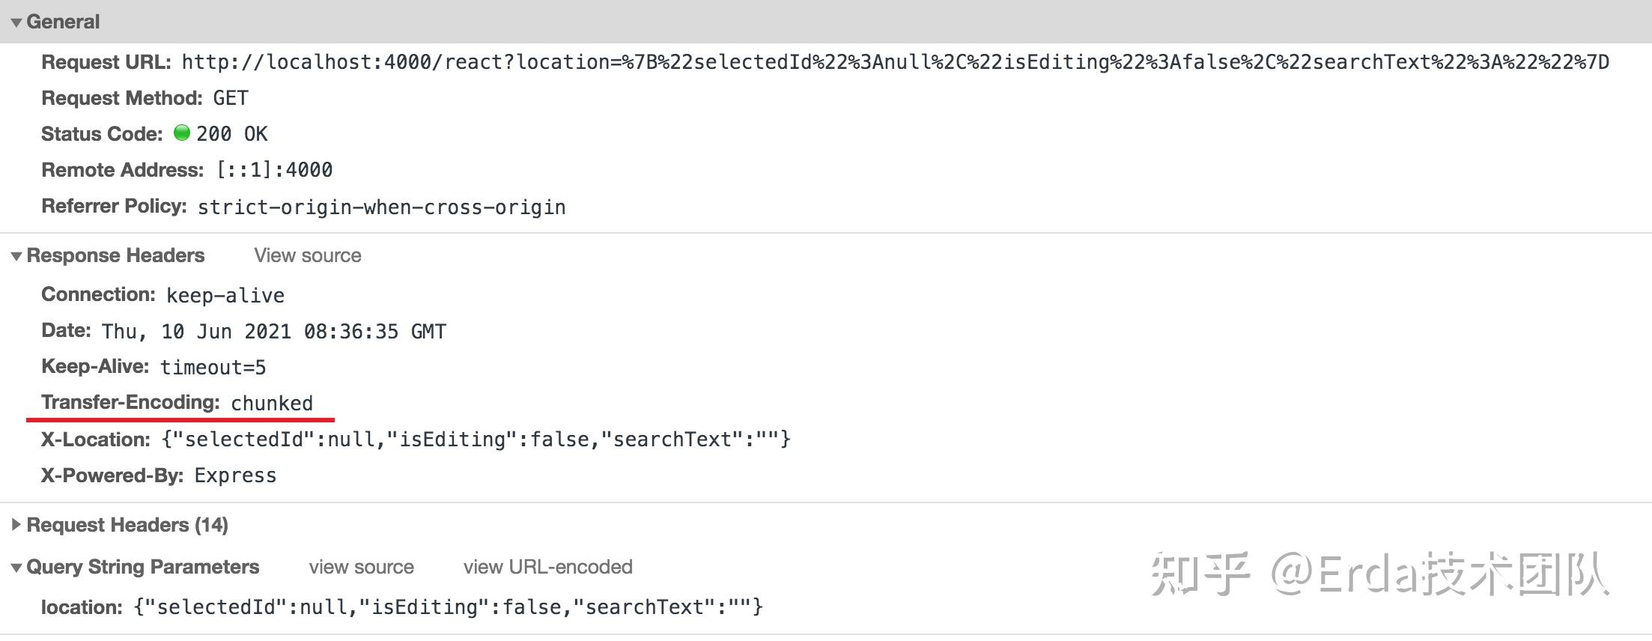Viewport: 1652px width, 641px height.
Task: Select the Request URL value
Action: (x=891, y=63)
